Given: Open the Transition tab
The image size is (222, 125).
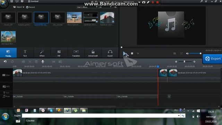Looking at the screenshot, I should (x=76, y=53).
